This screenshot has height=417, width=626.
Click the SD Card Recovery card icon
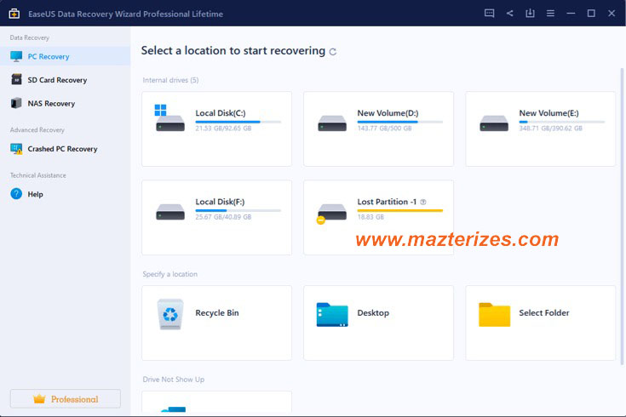pyautogui.click(x=16, y=79)
